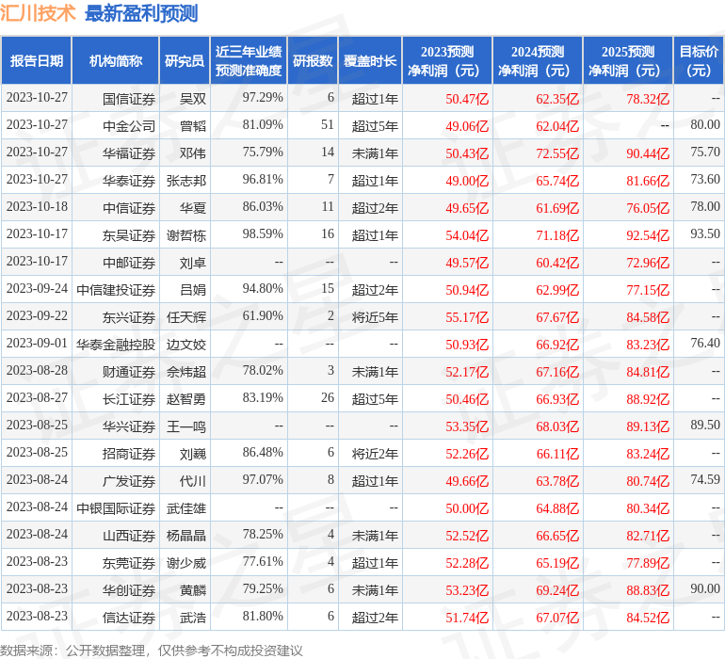The image size is (725, 659).
Task: Click the 72.96亿 2025 profit value
Action: pos(648,263)
